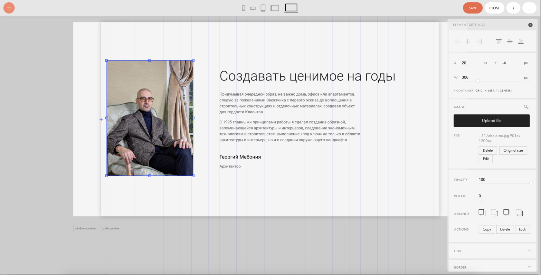Click the X position input field

point(471,63)
